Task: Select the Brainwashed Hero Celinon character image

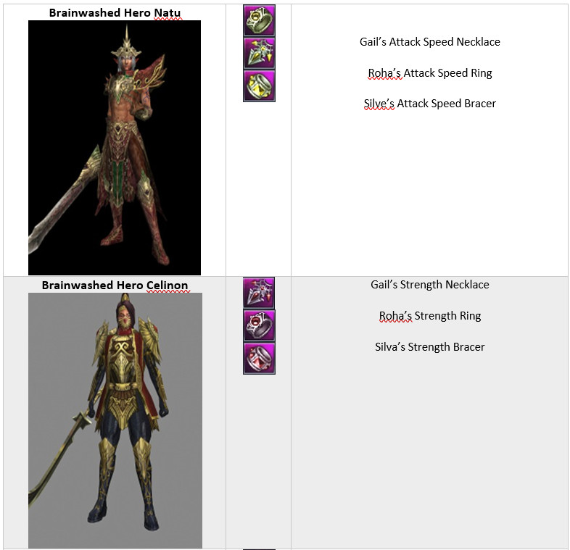Action: click(x=115, y=420)
